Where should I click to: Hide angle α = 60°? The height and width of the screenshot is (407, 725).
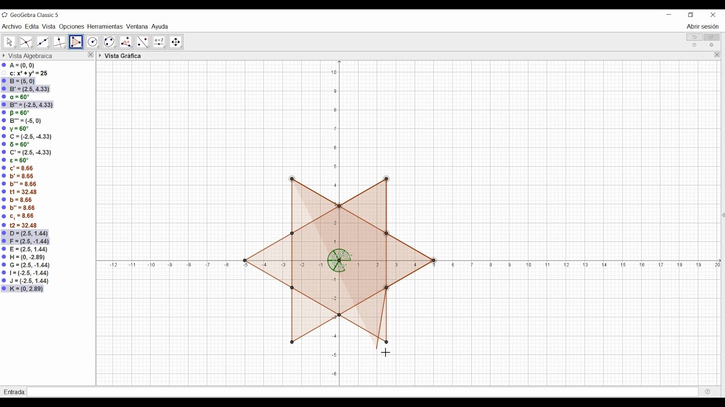[4, 97]
